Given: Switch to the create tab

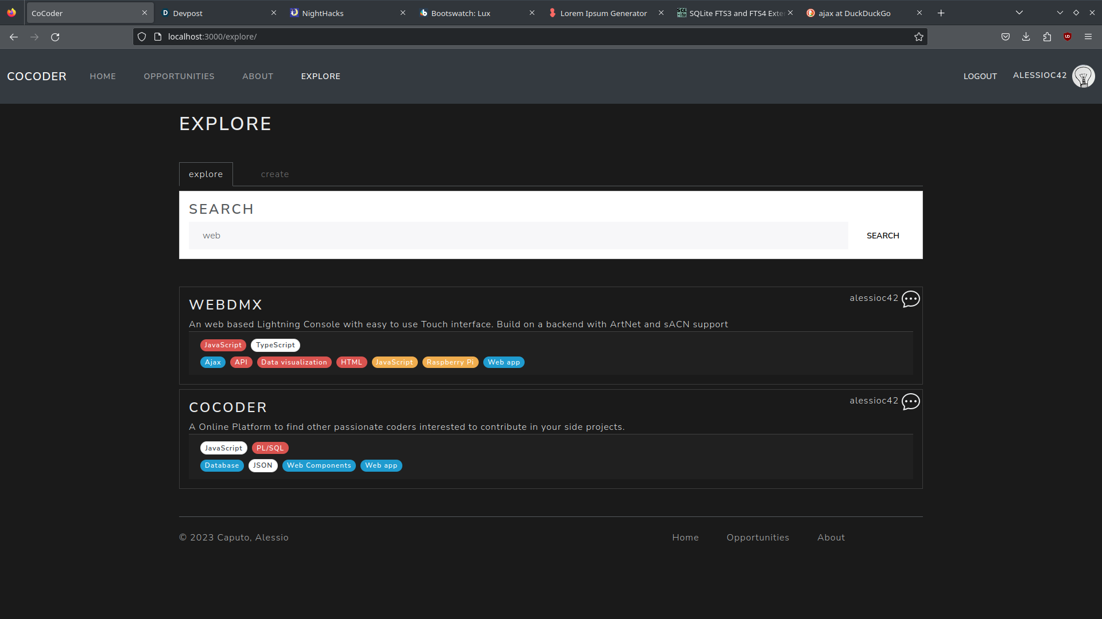Looking at the screenshot, I should click(x=274, y=174).
